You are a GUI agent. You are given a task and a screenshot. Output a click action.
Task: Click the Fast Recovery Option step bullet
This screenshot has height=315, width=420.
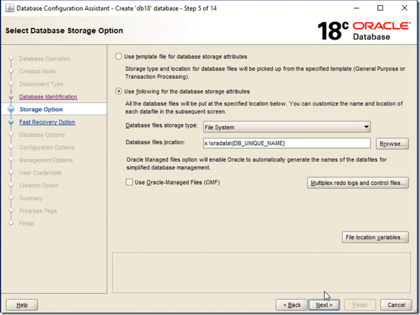11,122
